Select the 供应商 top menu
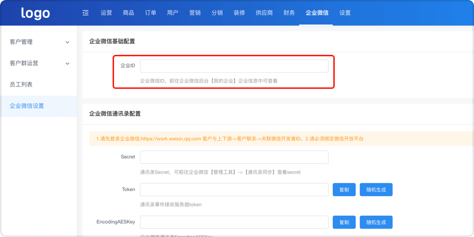The width and height of the screenshot is (474, 237). pos(264,13)
